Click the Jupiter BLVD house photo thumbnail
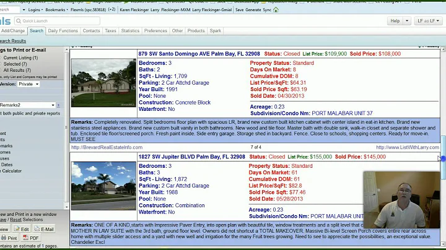 click(x=103, y=186)
